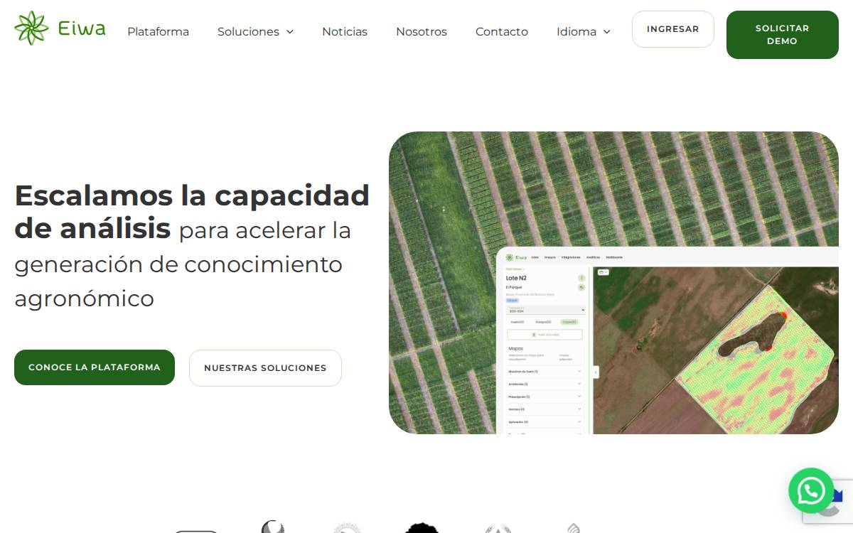Viewport: 853px width, 533px height.
Task: Go to the Noticias page
Action: (x=345, y=31)
